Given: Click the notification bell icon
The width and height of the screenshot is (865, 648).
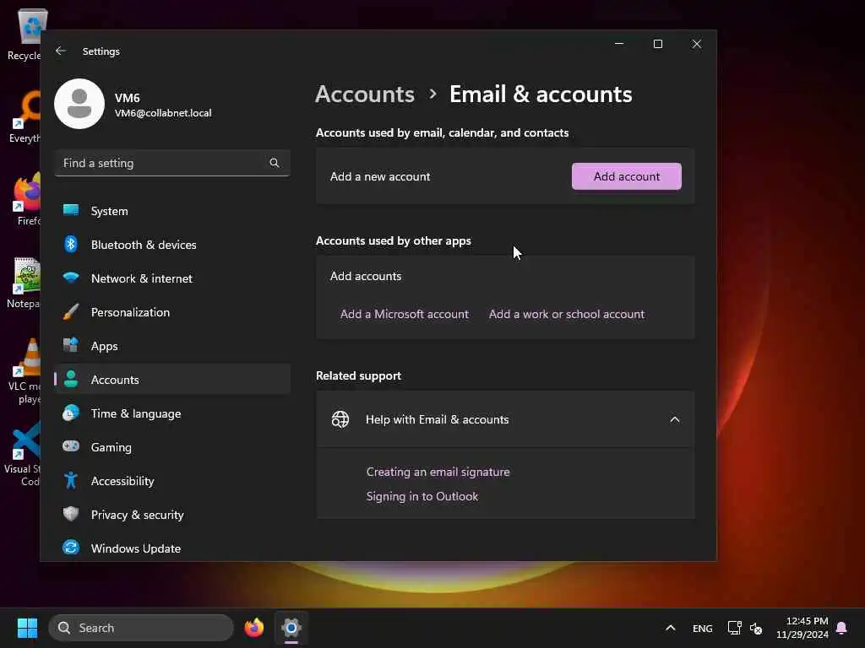Looking at the screenshot, I should click(841, 628).
